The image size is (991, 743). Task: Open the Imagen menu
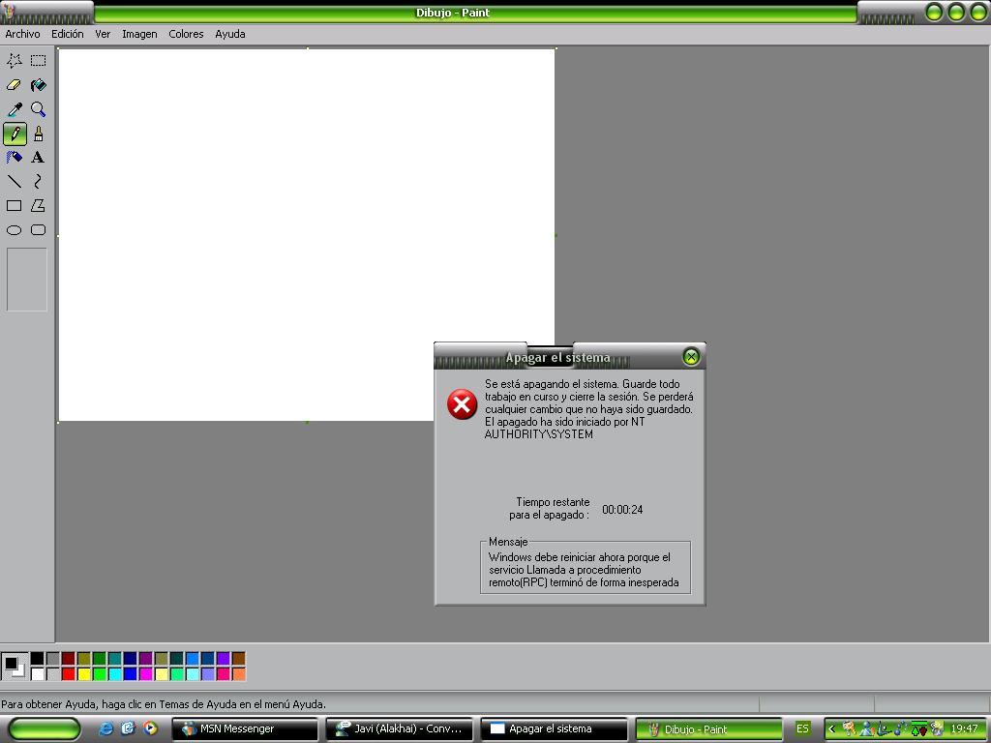[139, 34]
